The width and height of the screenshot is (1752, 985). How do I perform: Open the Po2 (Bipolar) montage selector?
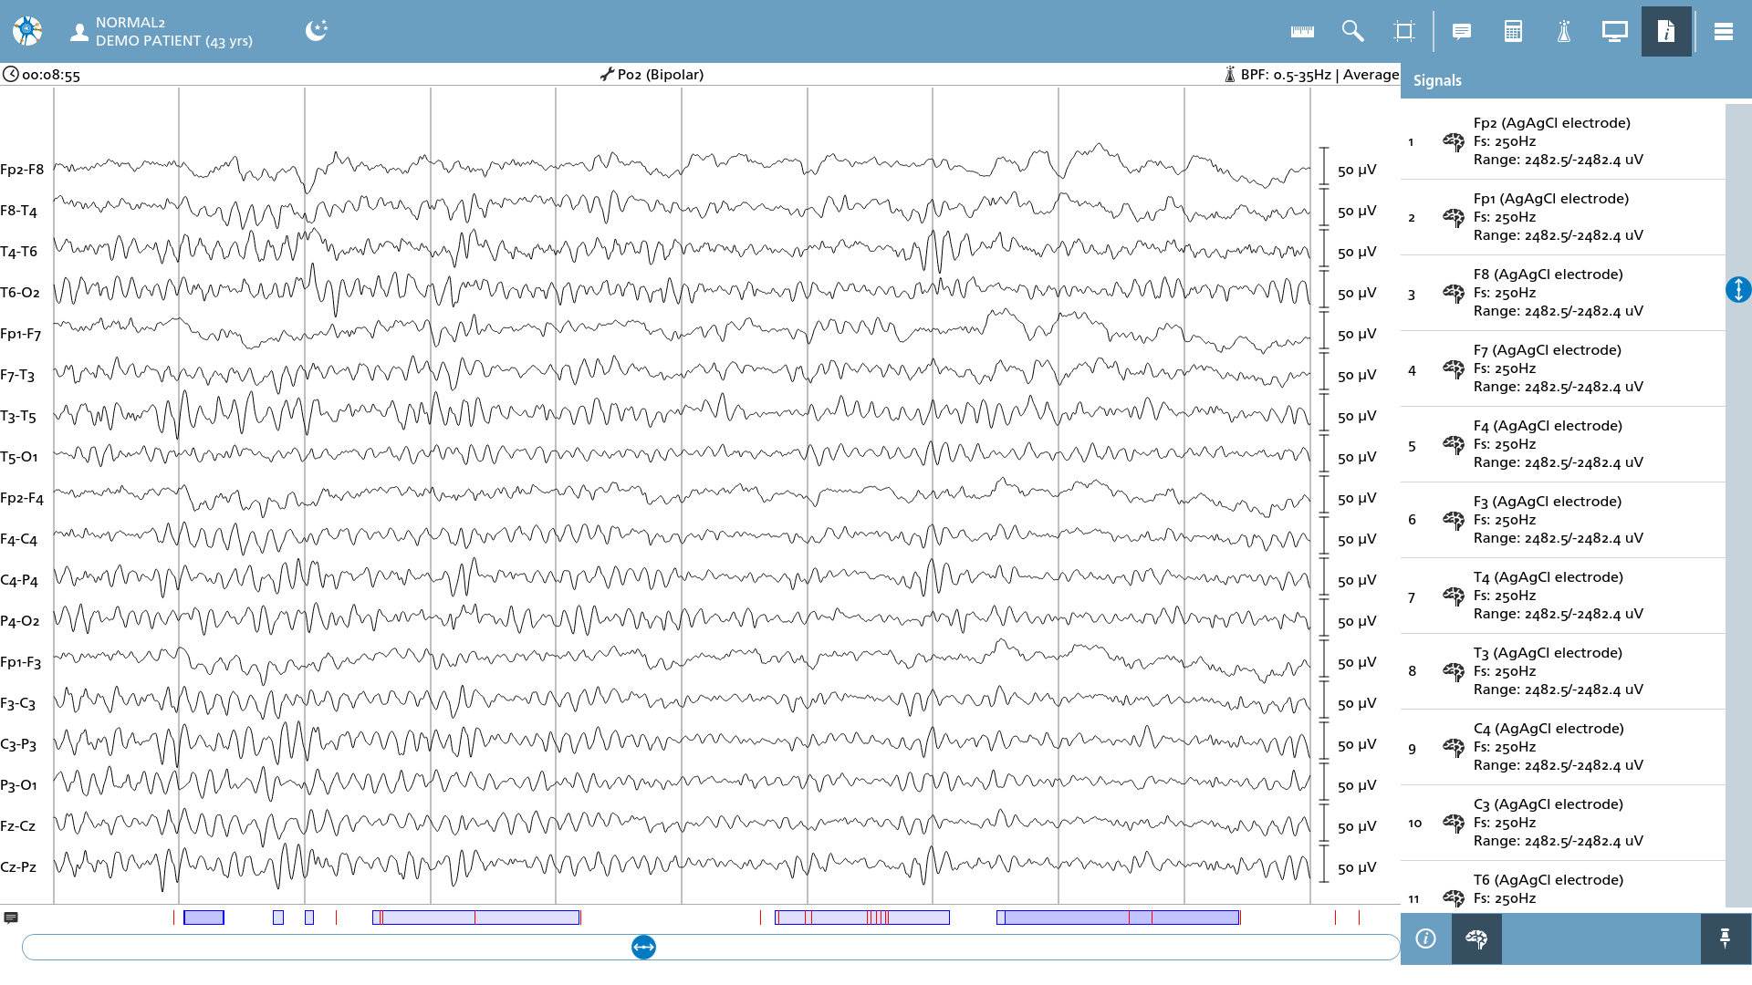point(652,75)
